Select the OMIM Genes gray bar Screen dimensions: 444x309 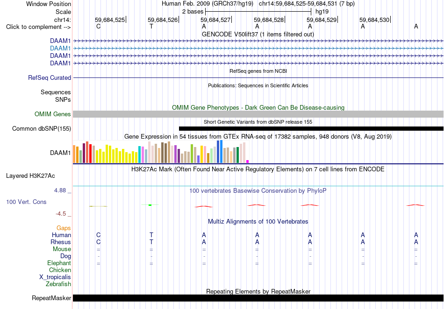258,114
